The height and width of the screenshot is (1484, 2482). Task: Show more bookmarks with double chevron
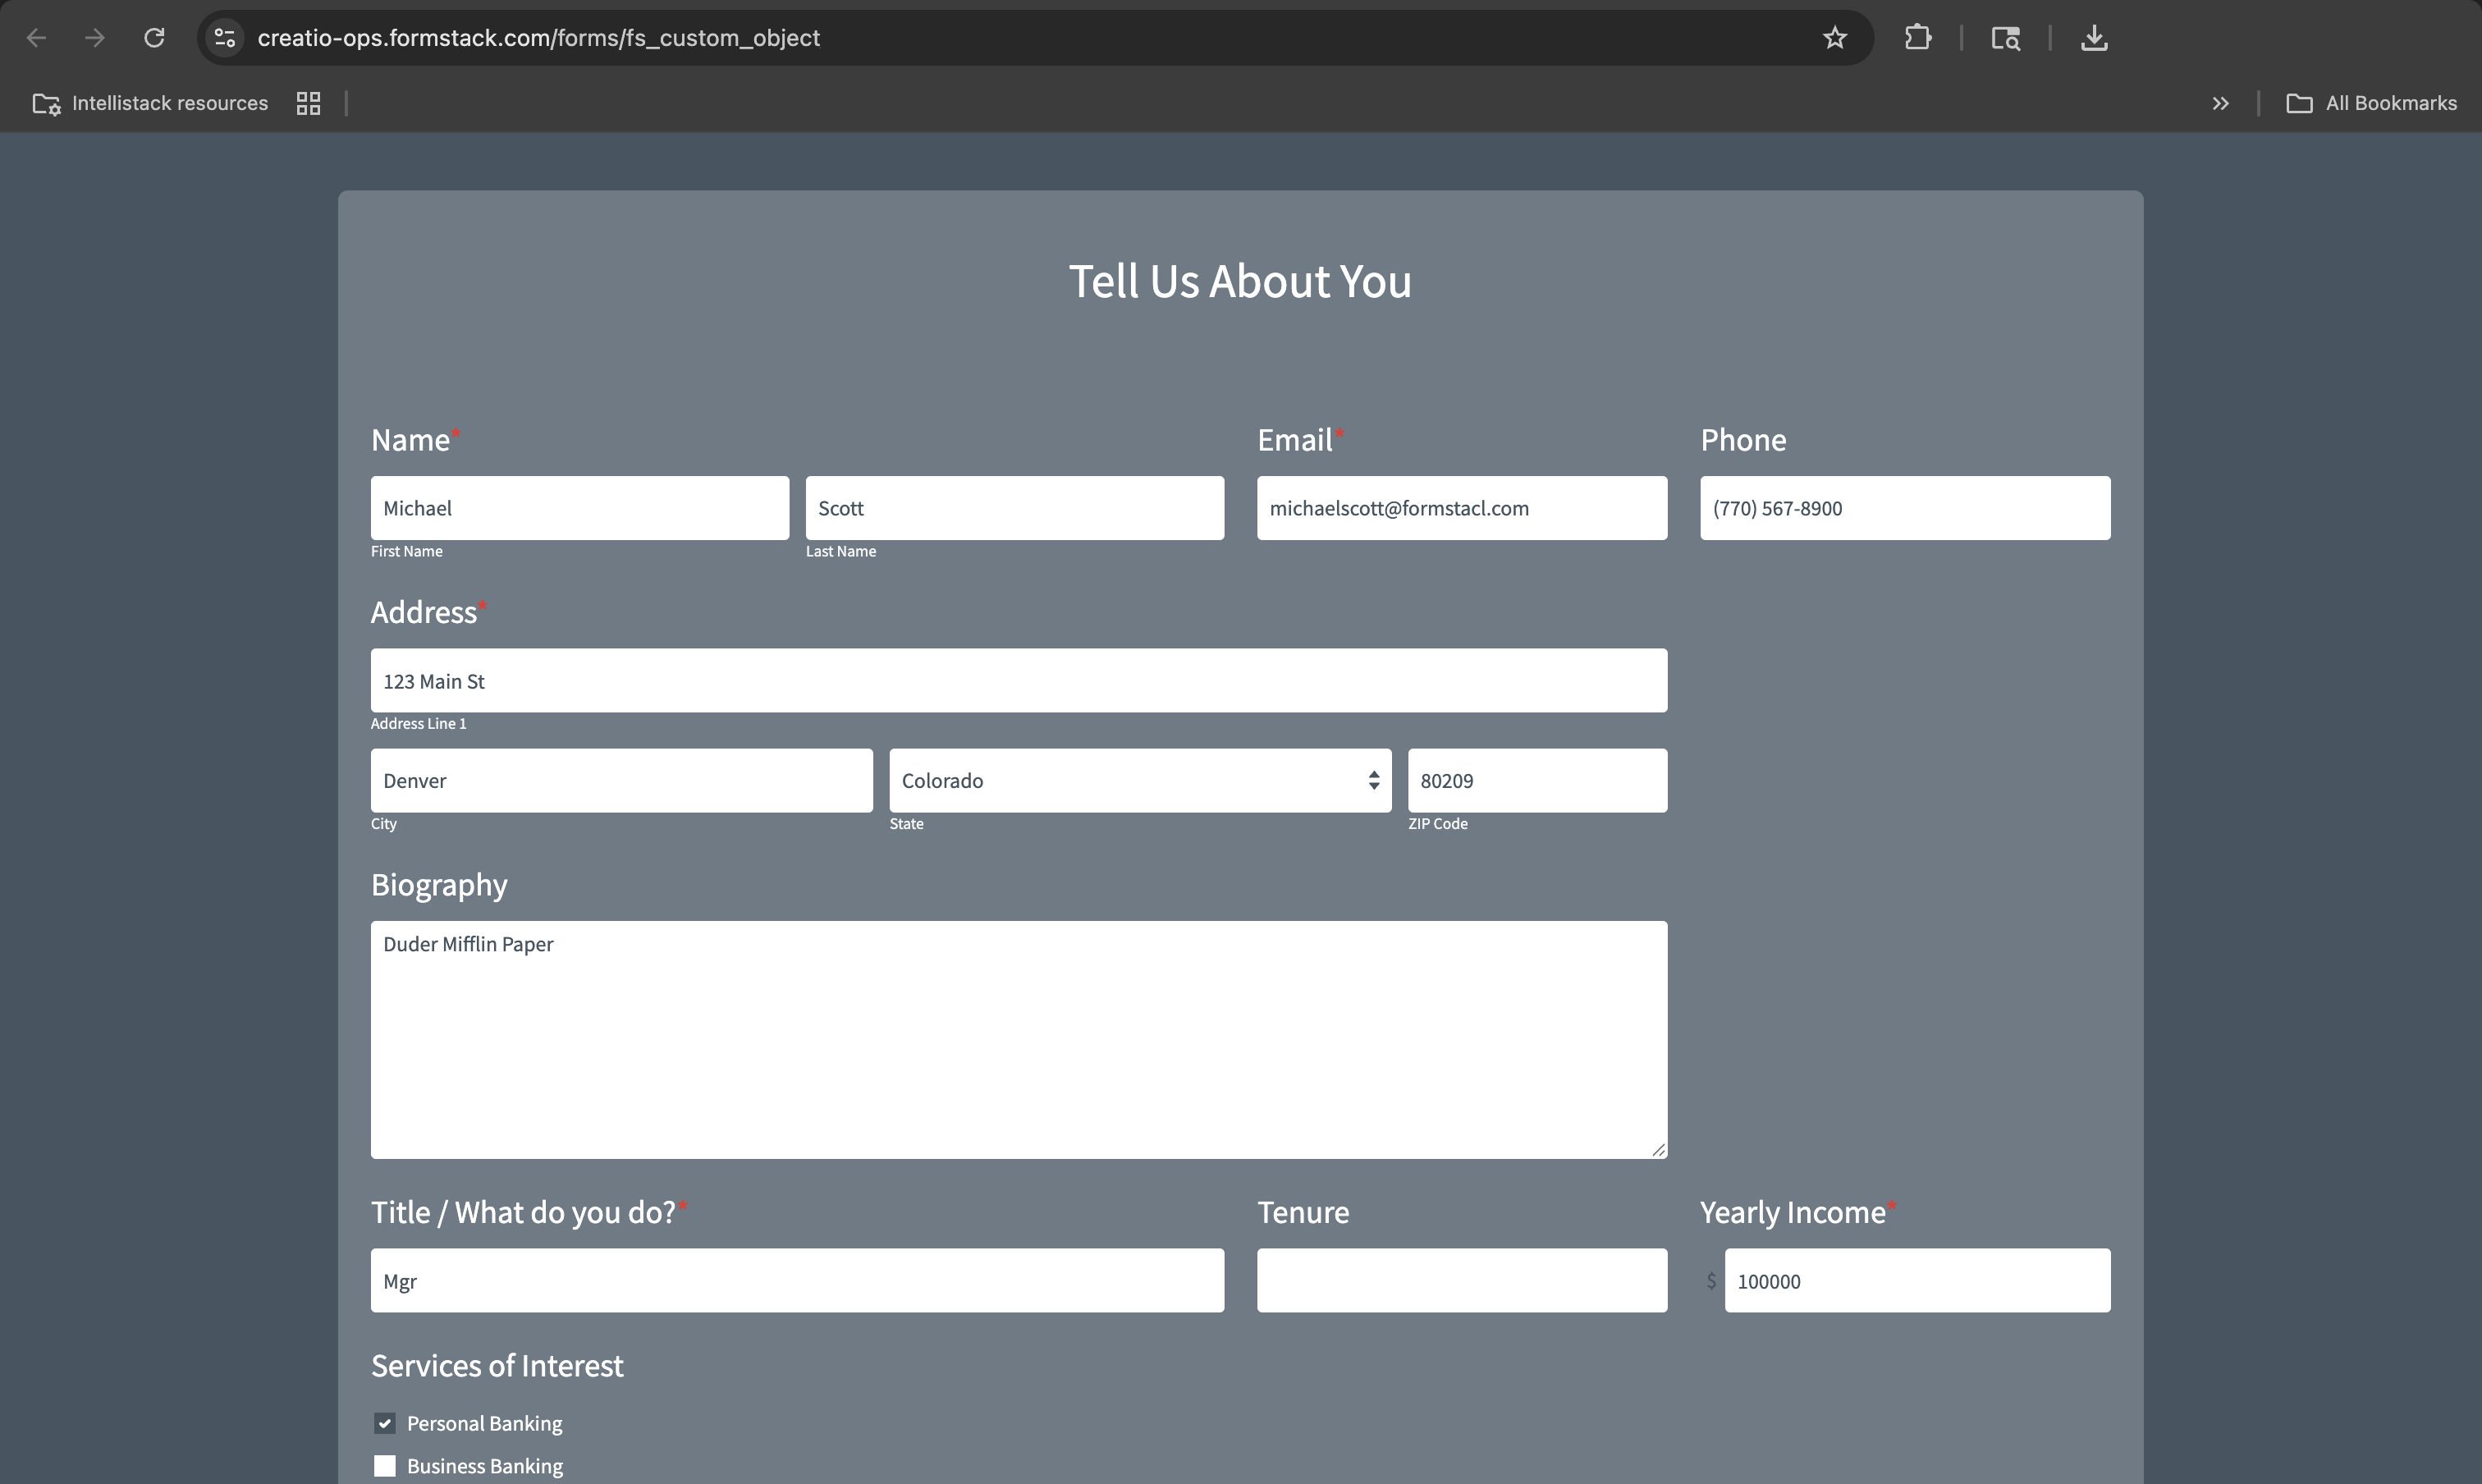[2220, 103]
